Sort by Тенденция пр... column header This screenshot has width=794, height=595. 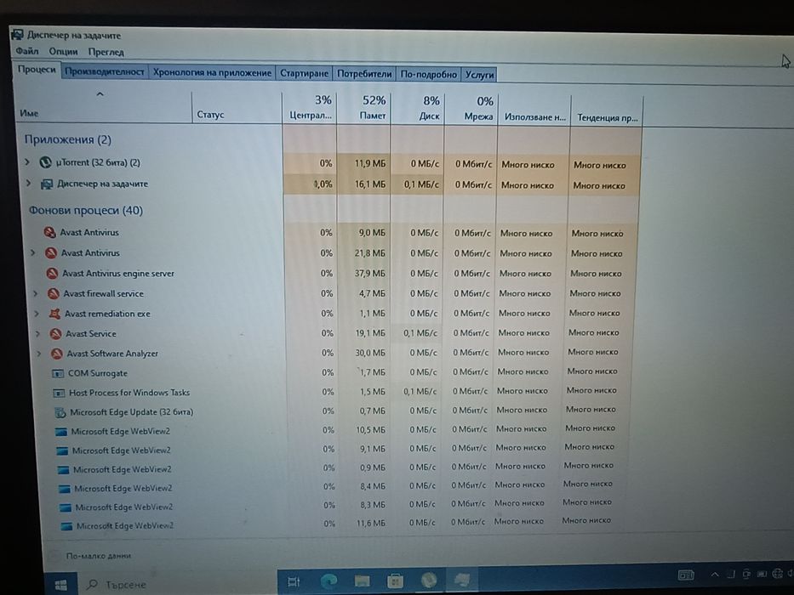point(607,110)
